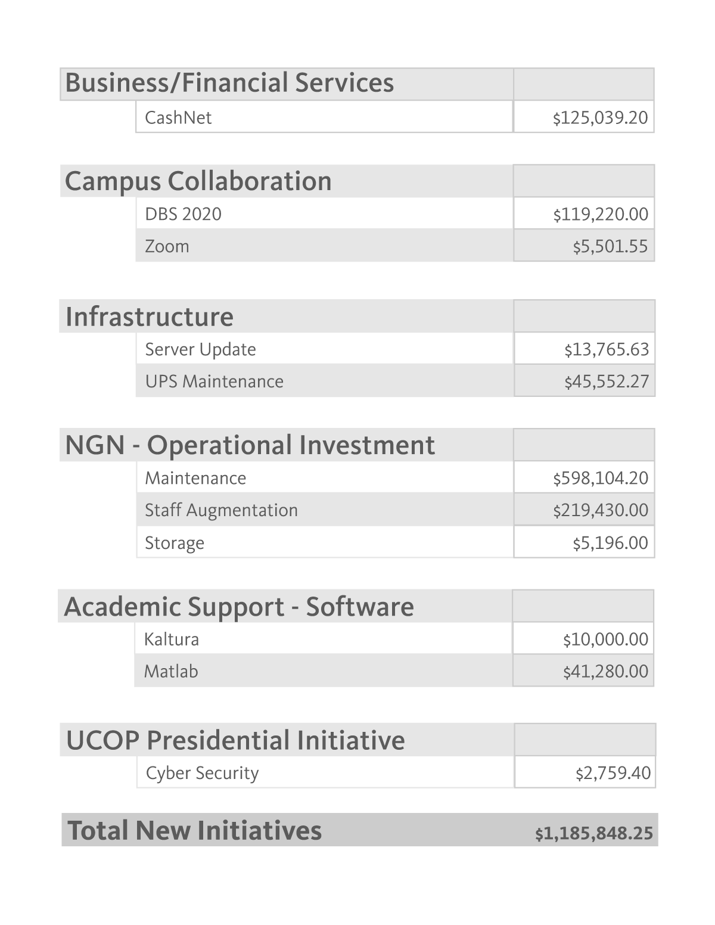Screen dimensions: 715x925
Task: Click the CashNet amount $125,039.20
Action: coord(600,117)
